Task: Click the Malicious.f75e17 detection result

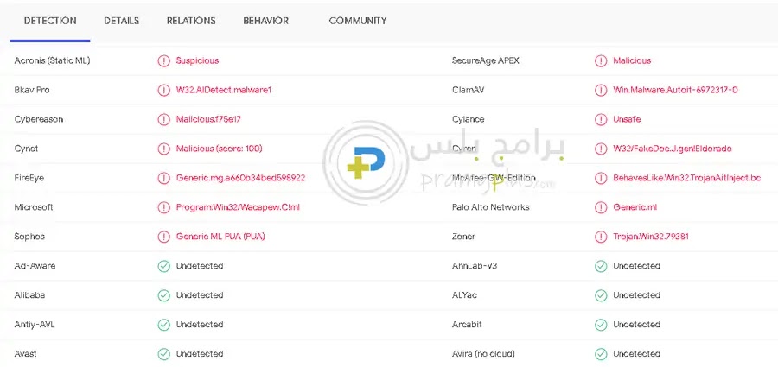Action: (209, 119)
